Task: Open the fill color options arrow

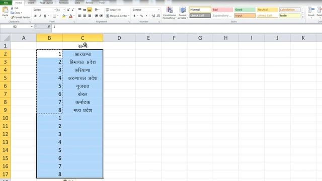Action: click(67, 16)
